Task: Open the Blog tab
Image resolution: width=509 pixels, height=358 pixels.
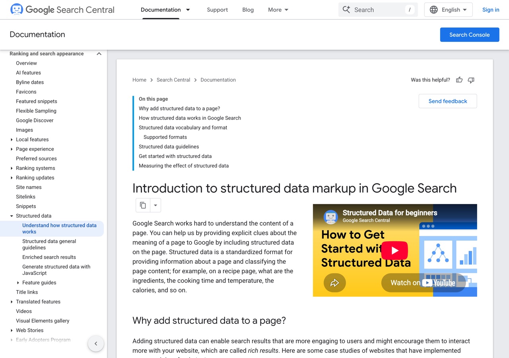Action: click(248, 10)
